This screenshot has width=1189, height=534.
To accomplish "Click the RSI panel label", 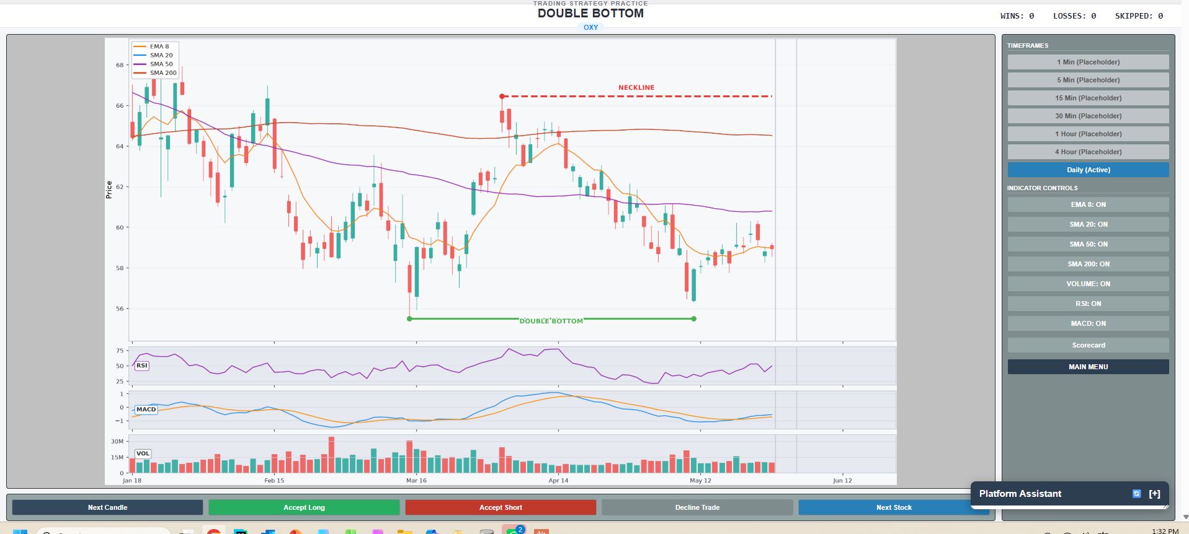I will (x=142, y=365).
